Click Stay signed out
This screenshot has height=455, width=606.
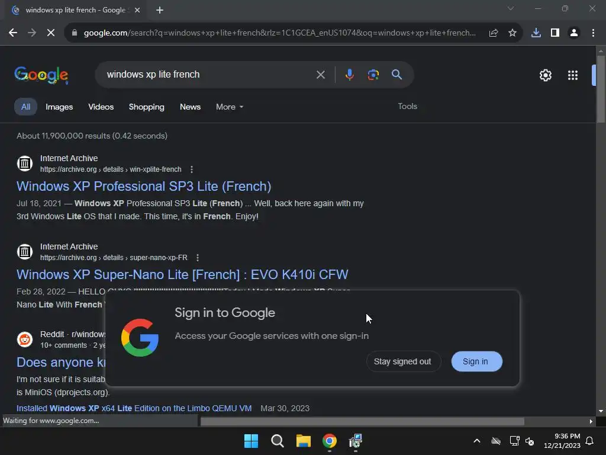(x=402, y=361)
